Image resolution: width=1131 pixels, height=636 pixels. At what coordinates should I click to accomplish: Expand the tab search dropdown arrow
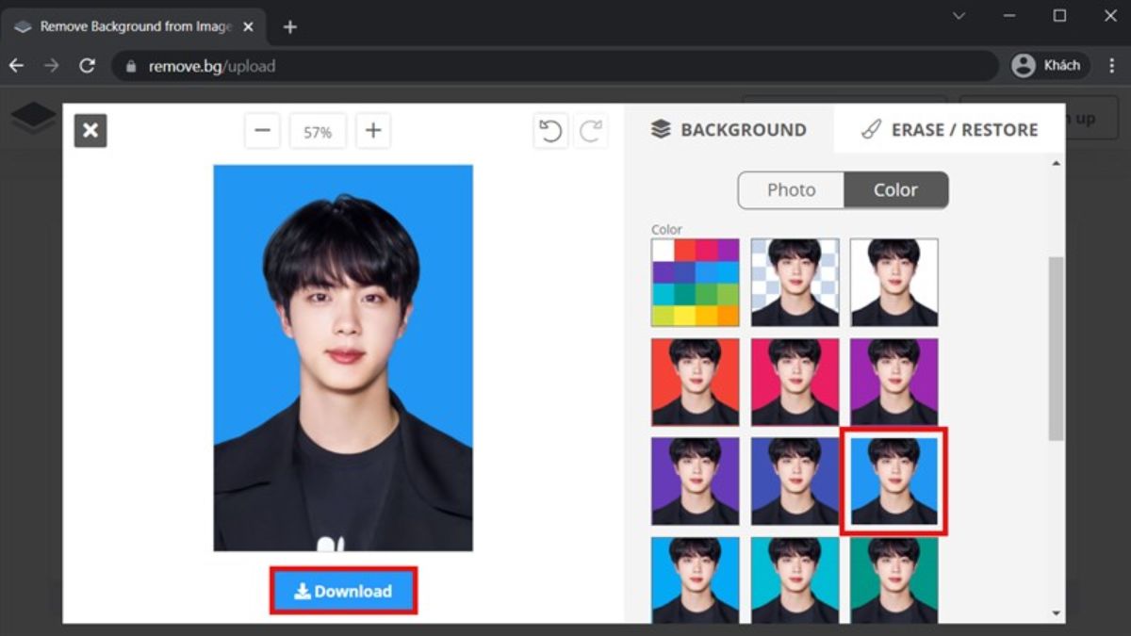pyautogui.click(x=959, y=16)
